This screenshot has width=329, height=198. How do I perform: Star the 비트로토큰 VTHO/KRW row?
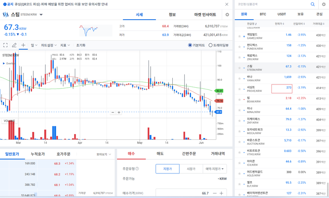[x=239, y=152]
